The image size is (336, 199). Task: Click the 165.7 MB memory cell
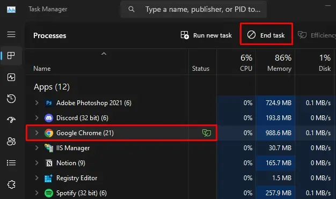[275, 163]
